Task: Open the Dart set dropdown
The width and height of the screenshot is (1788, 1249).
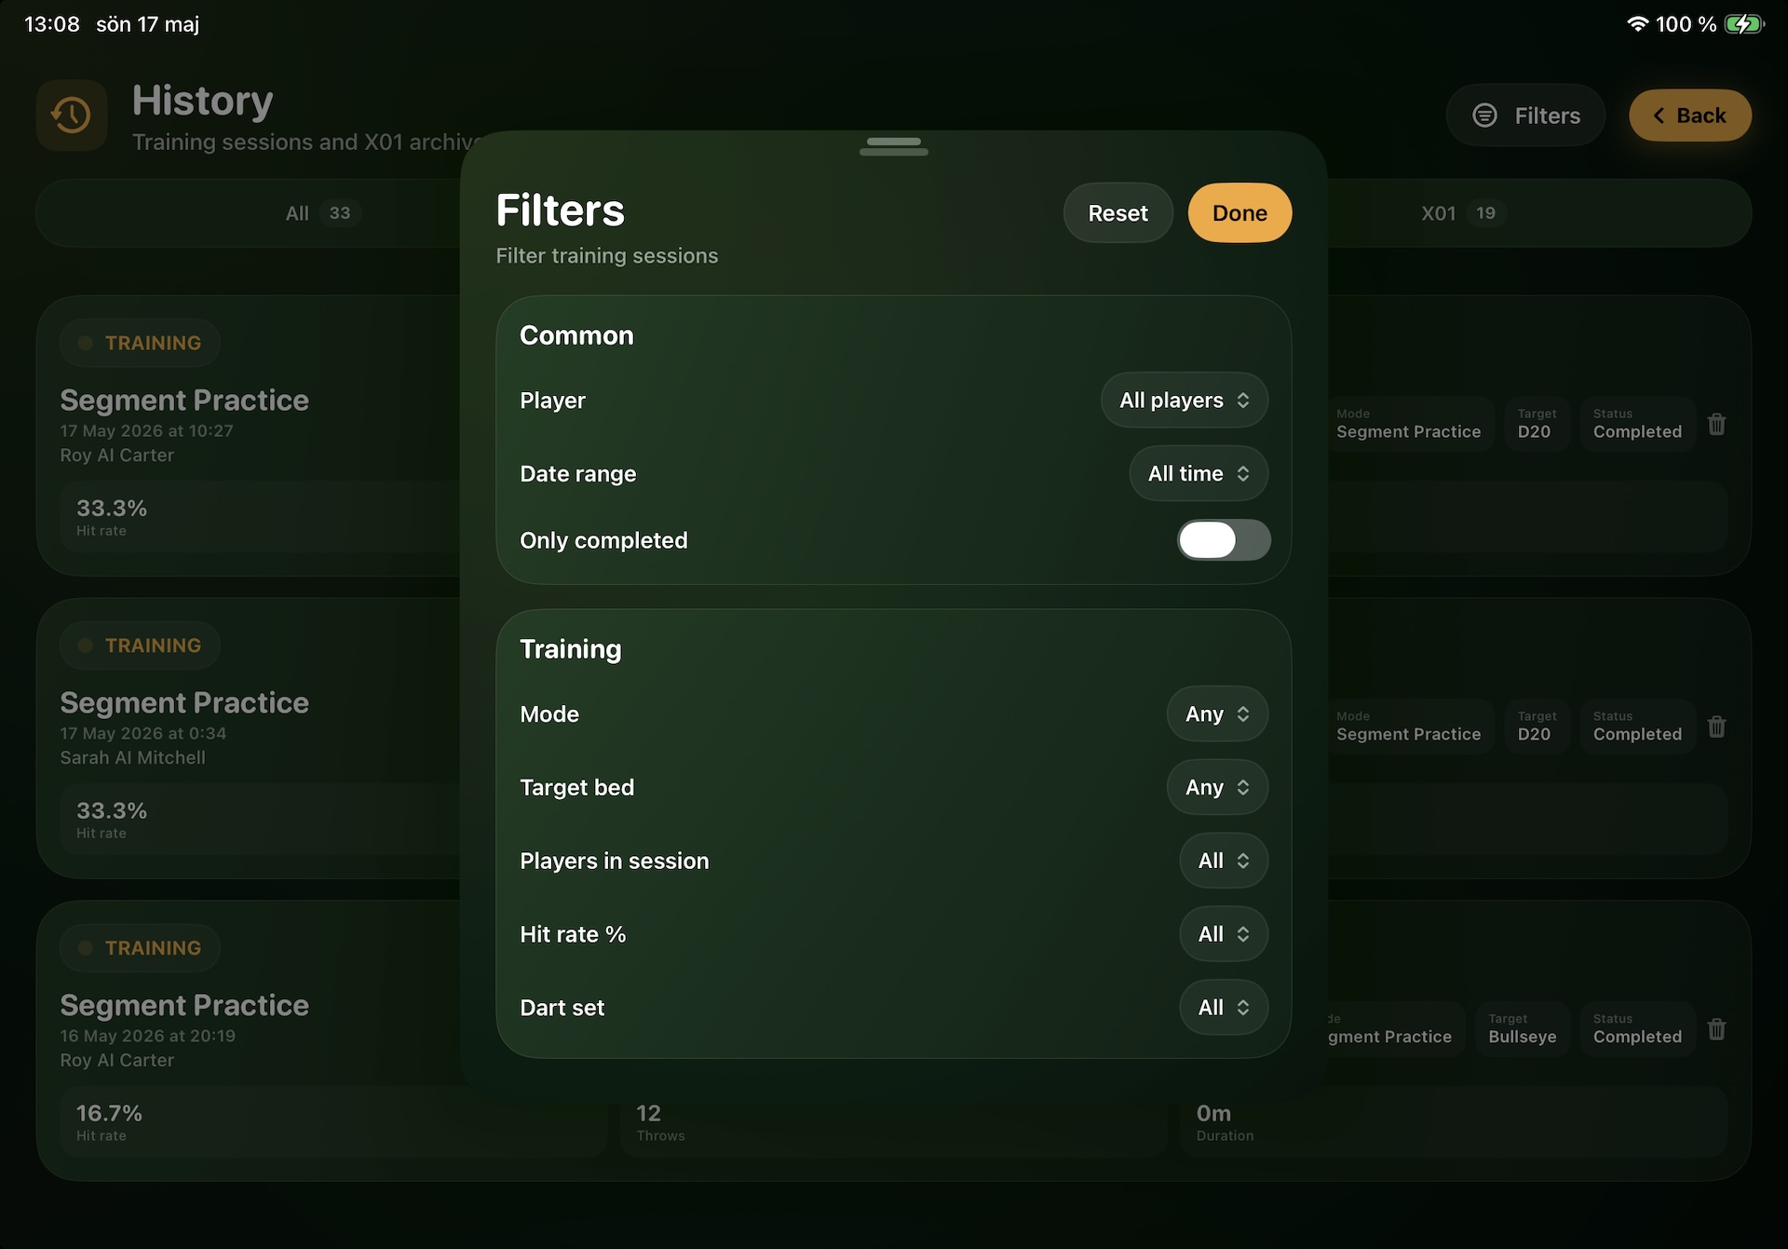Action: coord(1224,1008)
